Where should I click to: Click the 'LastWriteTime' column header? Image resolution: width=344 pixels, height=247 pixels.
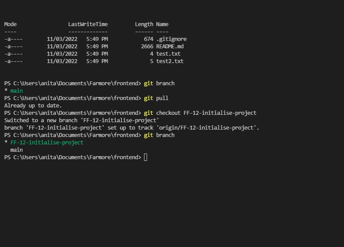[88, 24]
